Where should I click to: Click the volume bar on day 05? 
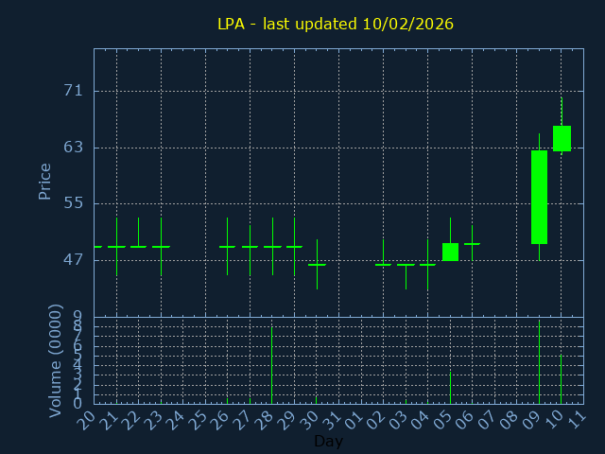tap(450, 387)
